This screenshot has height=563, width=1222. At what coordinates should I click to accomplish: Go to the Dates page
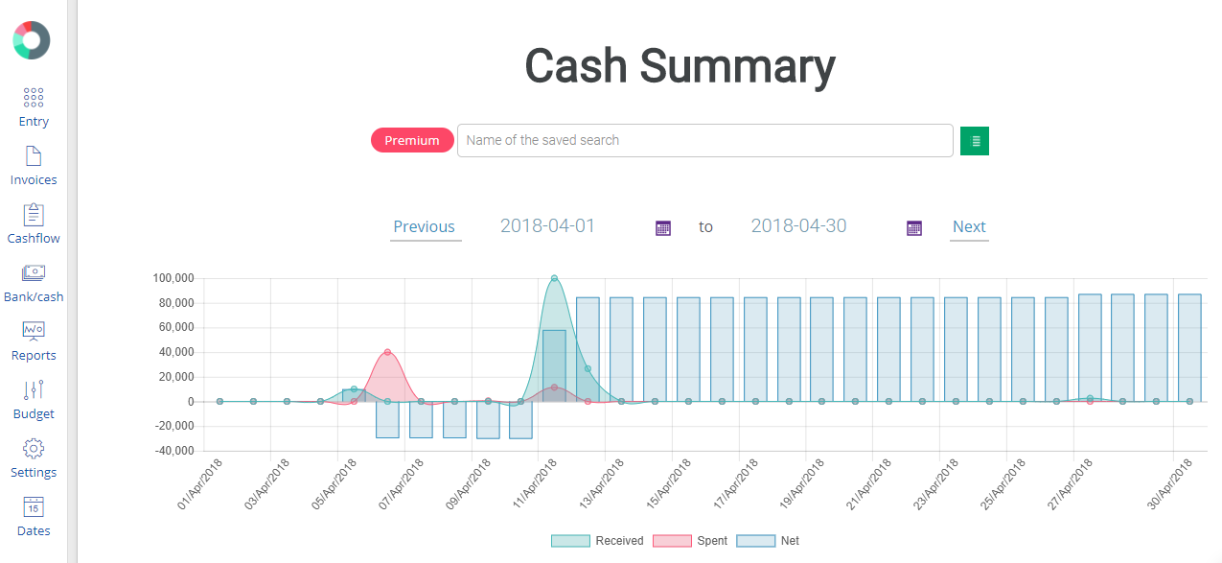33,516
